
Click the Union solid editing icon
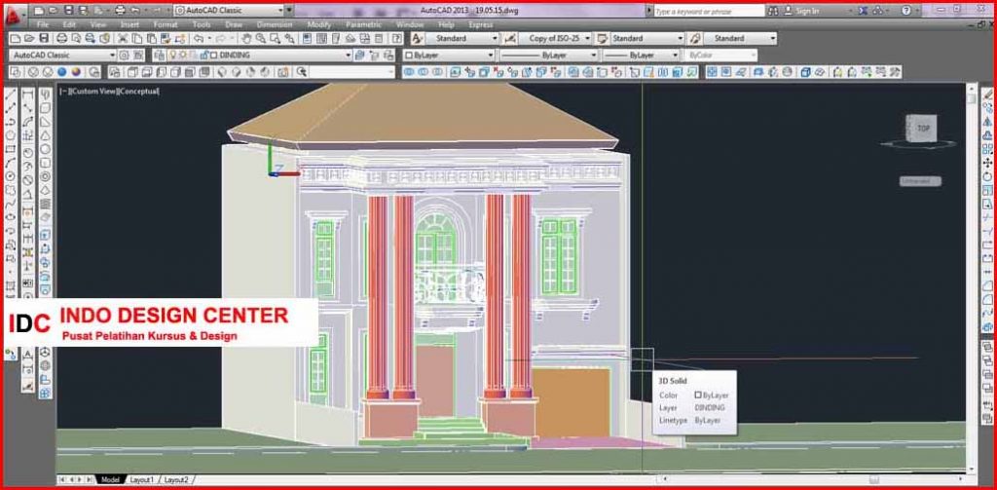(409, 72)
